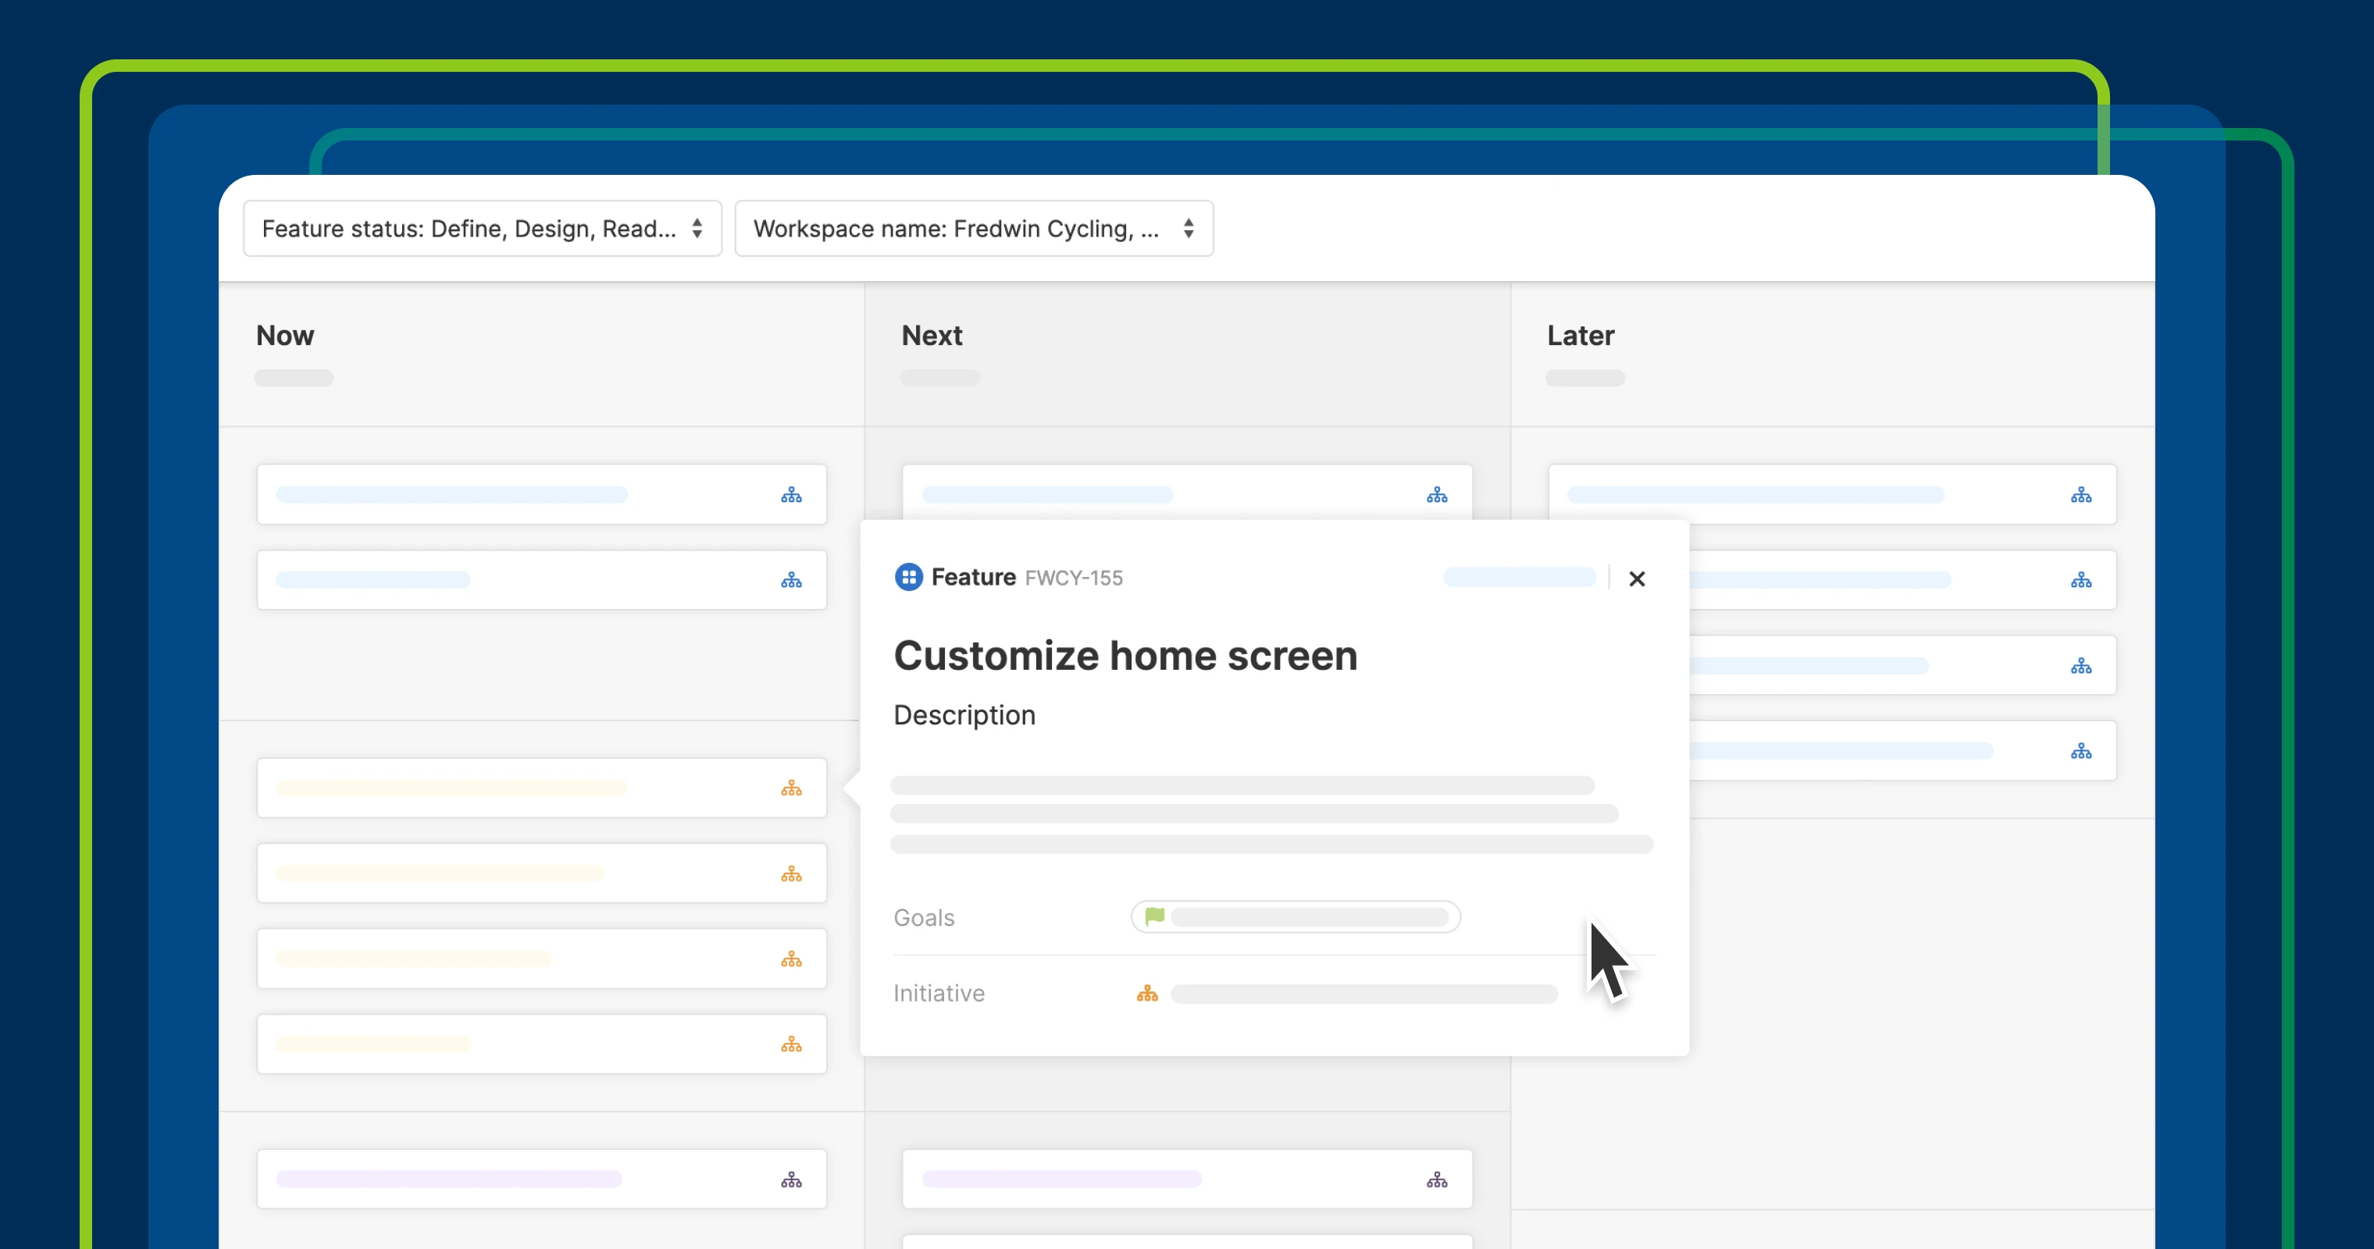Open the Workspace name filter dropdown
2374x1249 pixels.
pyautogui.click(x=973, y=229)
